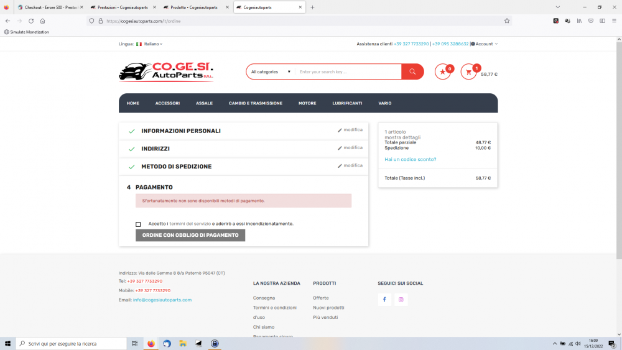The image size is (622, 350).
Task: Open Firefox from the taskbar
Action: coord(151,344)
